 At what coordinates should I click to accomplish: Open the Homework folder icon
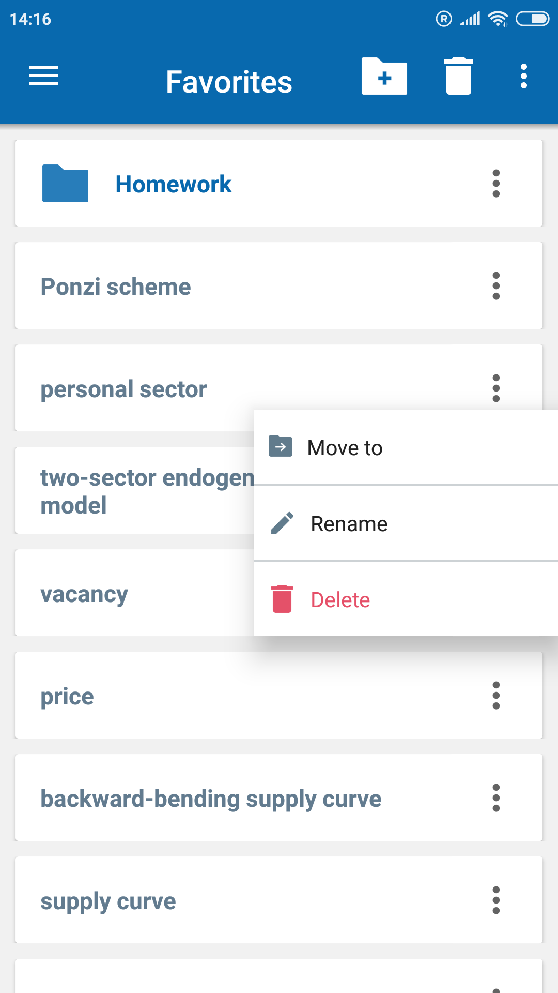point(65,183)
